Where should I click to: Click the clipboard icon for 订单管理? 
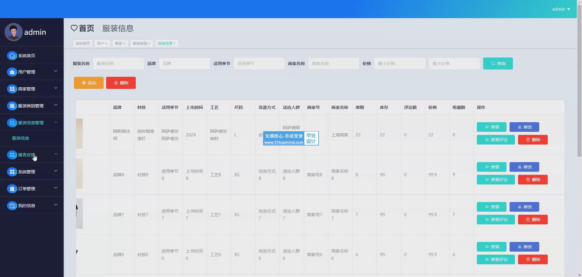click(12, 189)
